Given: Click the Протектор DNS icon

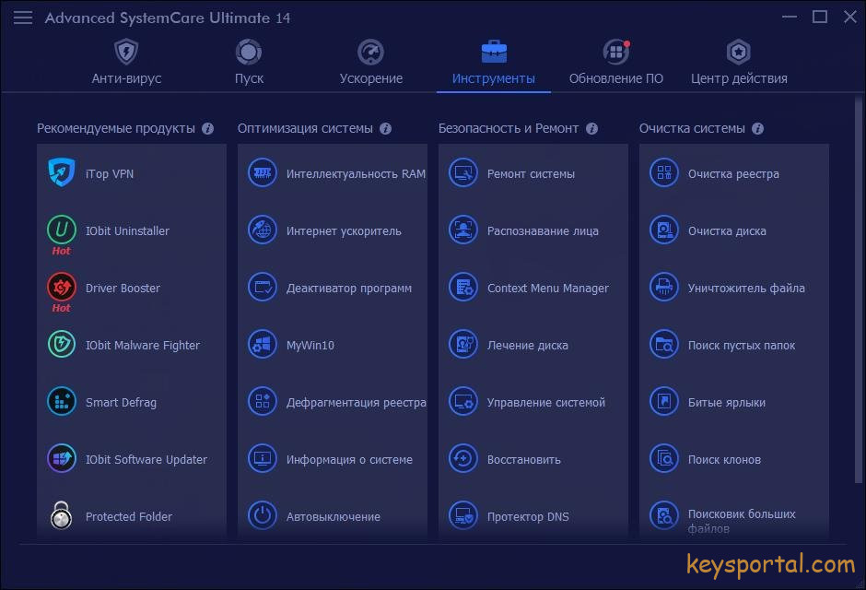Looking at the screenshot, I should [x=463, y=516].
